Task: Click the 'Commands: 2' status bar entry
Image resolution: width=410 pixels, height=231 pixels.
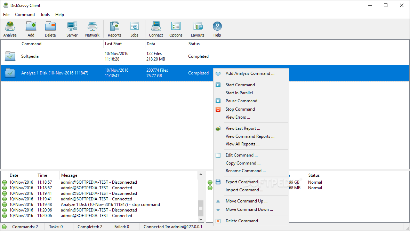Action: [x=25, y=227]
